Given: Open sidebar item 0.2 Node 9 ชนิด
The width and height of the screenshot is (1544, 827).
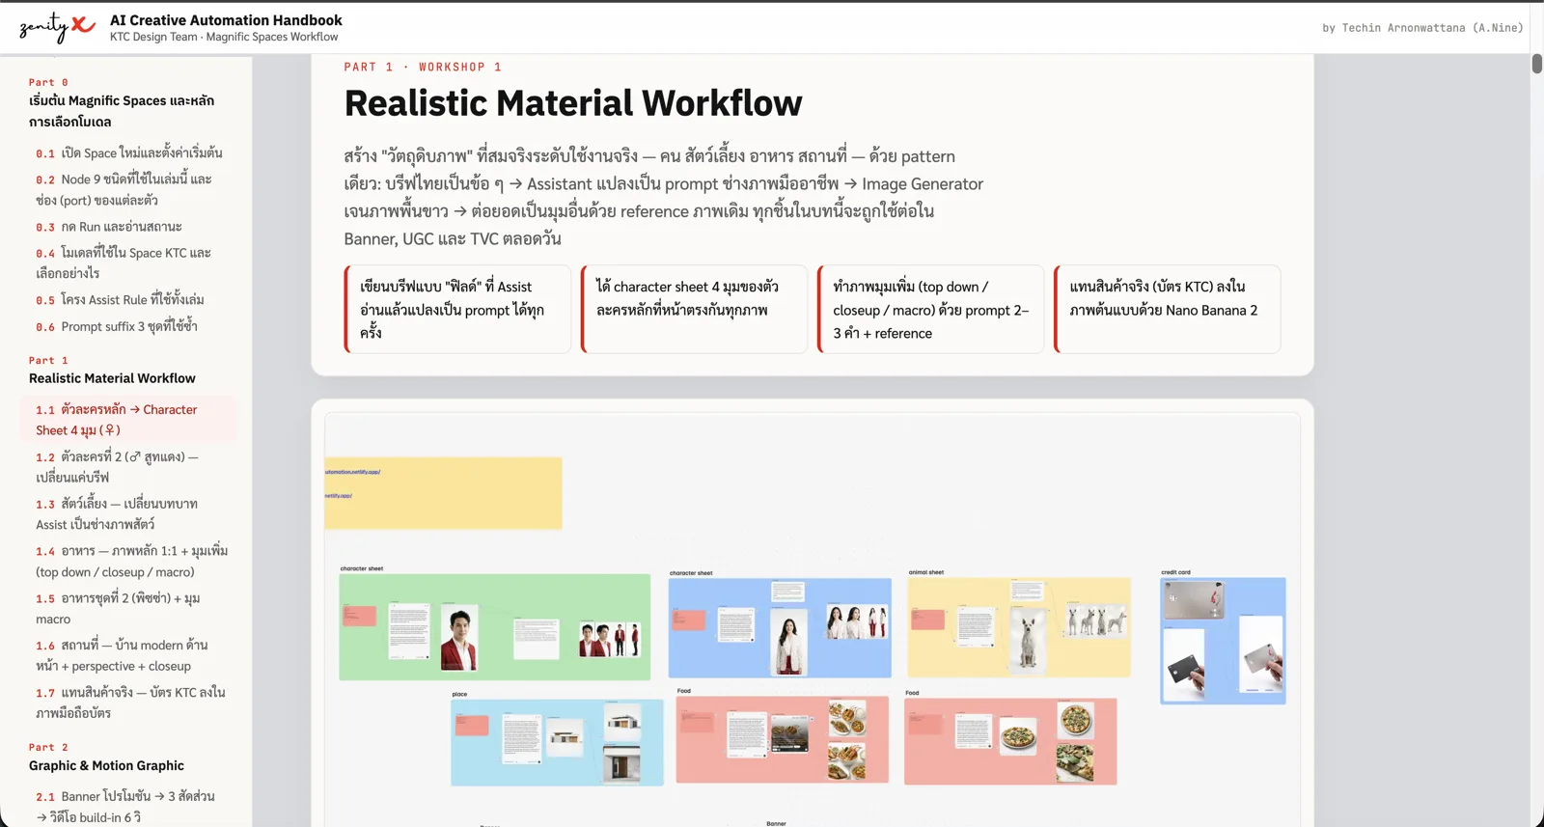Looking at the screenshot, I should [124, 189].
